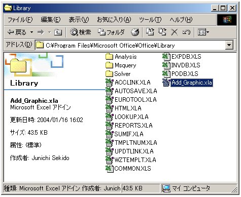The height and width of the screenshot is (197, 241).
Task: Select the REPORTS.XLA add-in icon
Action: pyautogui.click(x=109, y=126)
